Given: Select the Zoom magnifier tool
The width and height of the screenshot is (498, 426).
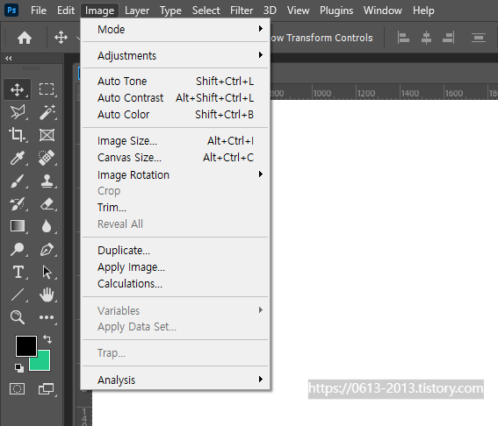Looking at the screenshot, I should (18, 317).
